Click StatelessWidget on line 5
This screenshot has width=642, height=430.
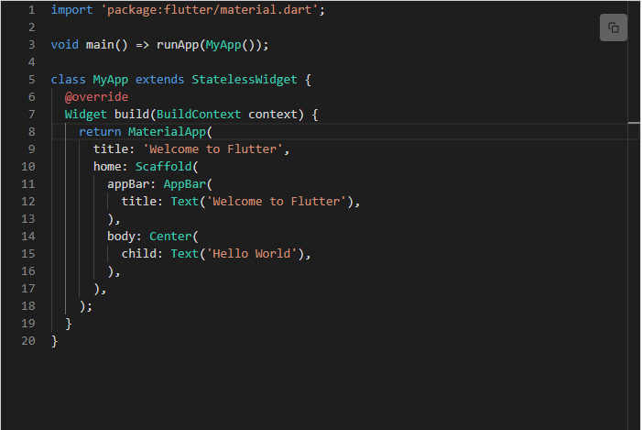point(245,80)
